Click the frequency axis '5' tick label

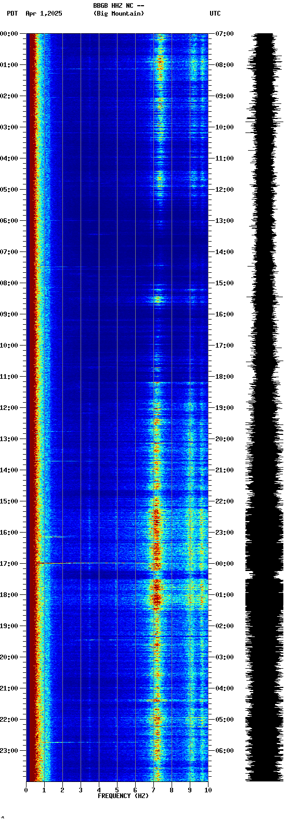pyautogui.click(x=117, y=790)
